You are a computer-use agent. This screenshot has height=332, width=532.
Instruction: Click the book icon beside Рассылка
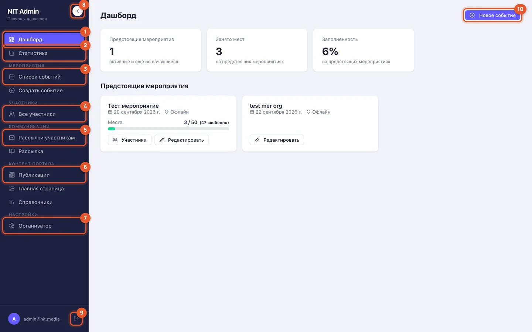click(x=12, y=151)
